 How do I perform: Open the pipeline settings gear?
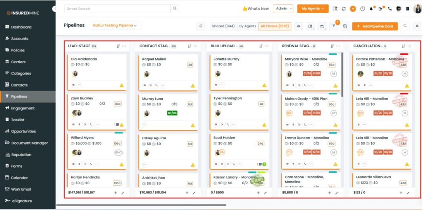(417, 26)
